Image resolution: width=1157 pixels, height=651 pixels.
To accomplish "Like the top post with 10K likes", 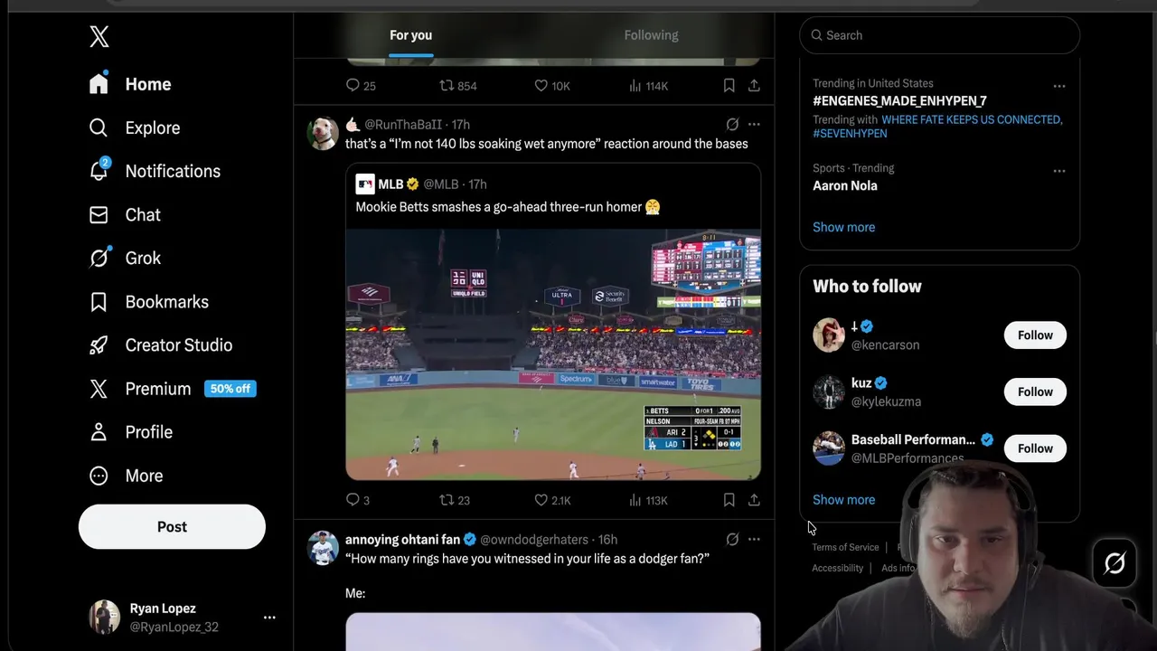I will point(551,86).
